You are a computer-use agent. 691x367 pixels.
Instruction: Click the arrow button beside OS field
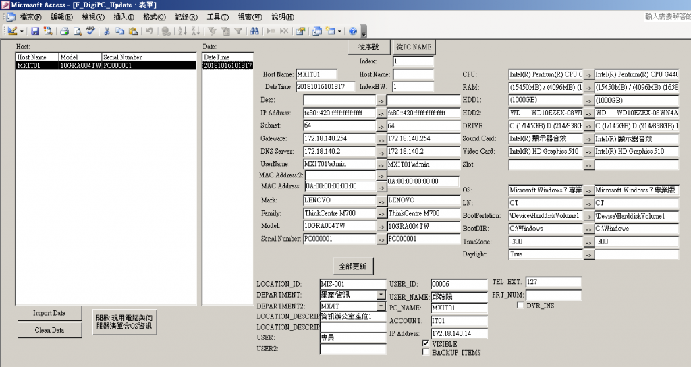click(588, 191)
